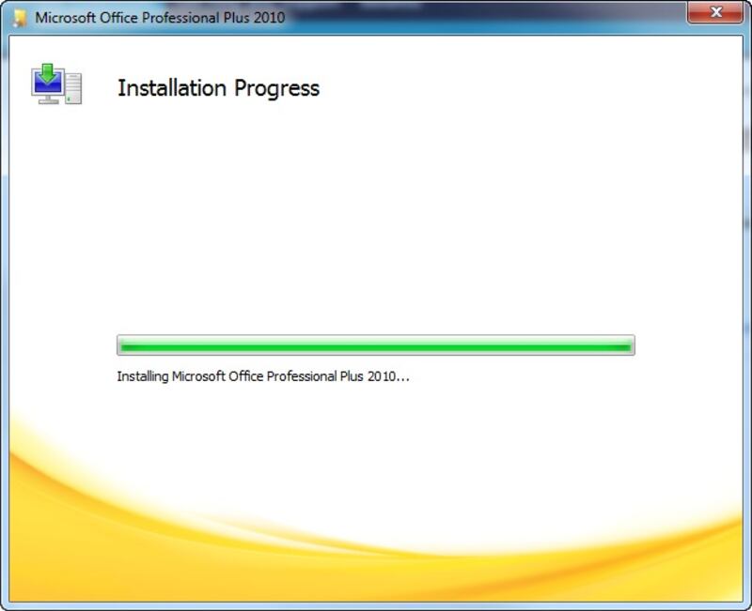Click the word "Progress" in the heading
The image size is (752, 611).
pos(278,89)
